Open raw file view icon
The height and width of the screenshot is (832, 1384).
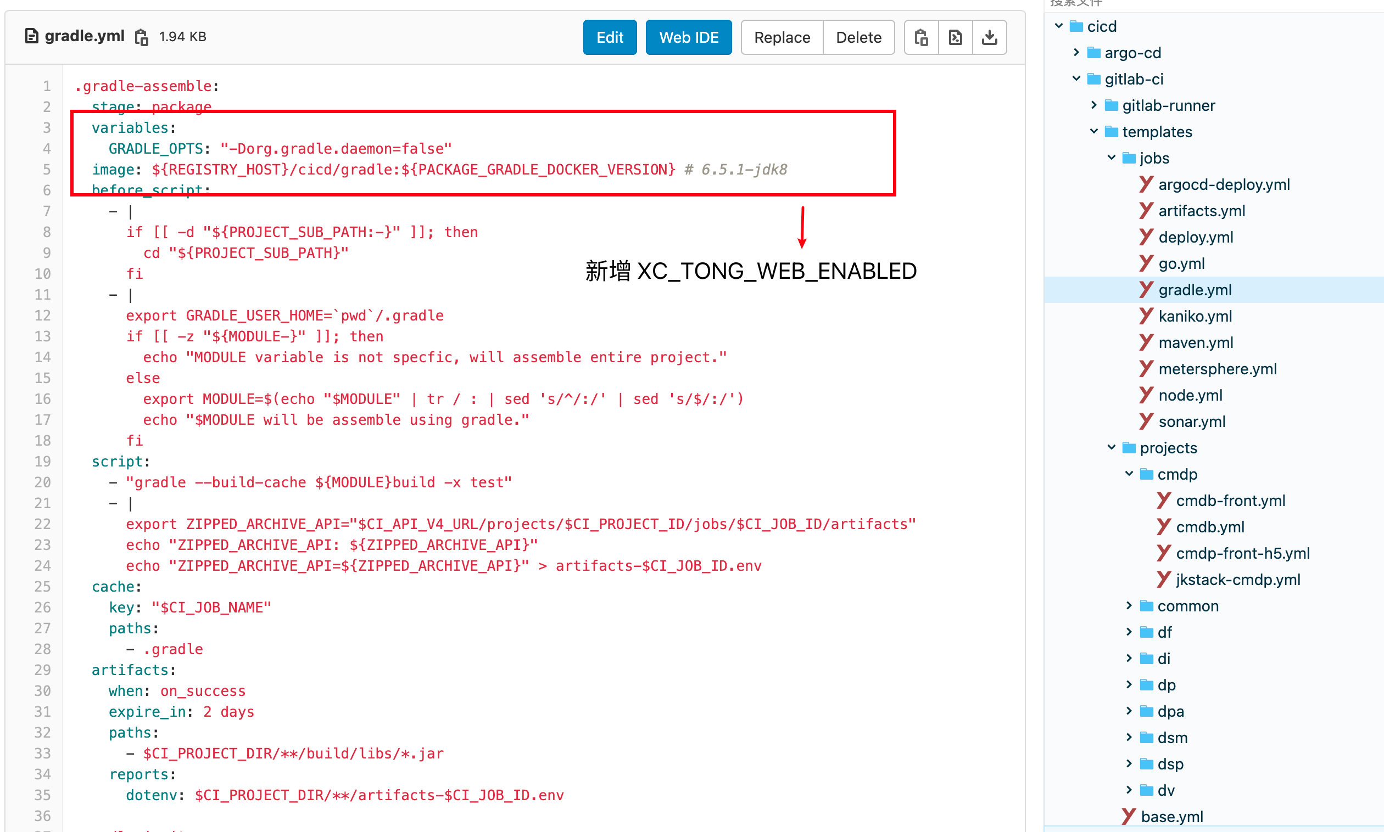956,37
